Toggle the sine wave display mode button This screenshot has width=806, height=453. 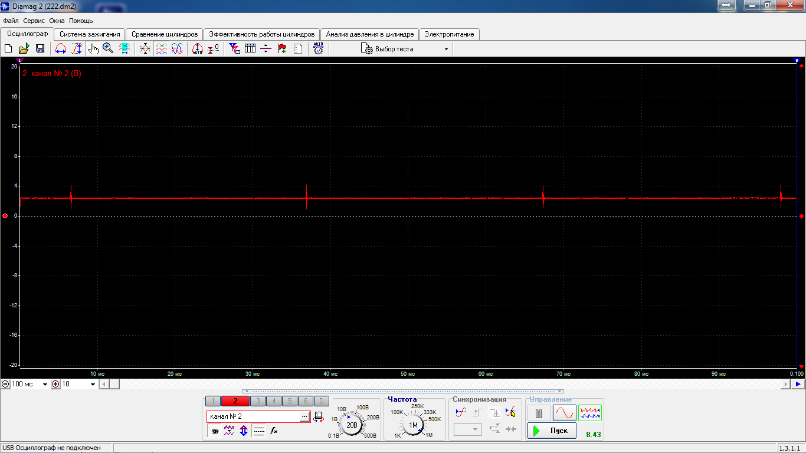point(565,413)
